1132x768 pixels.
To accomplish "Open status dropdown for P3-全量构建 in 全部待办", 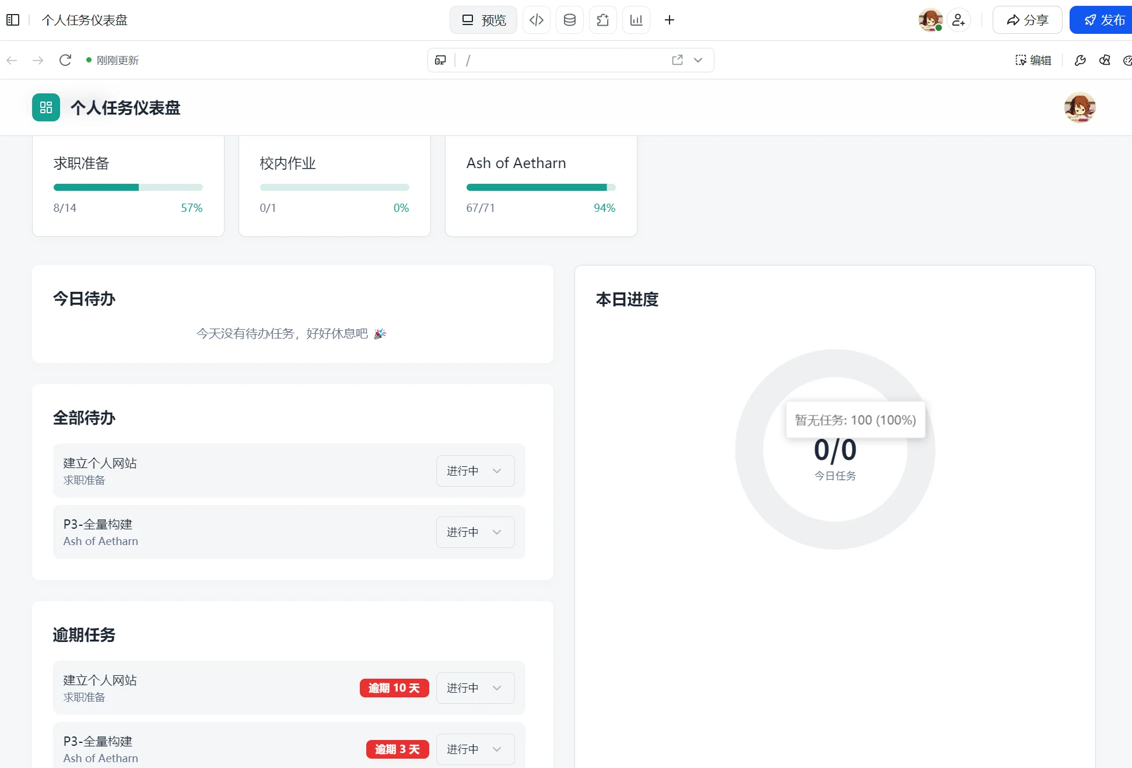I will point(475,532).
